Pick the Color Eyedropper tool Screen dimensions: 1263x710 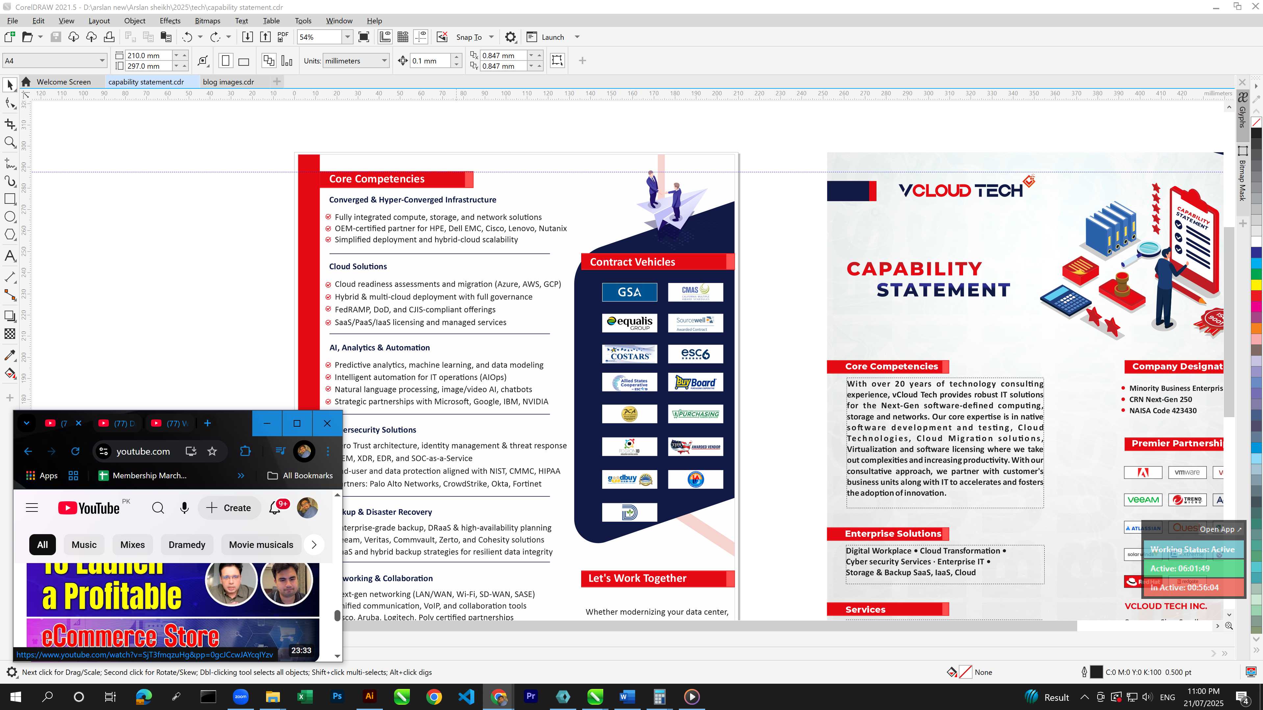point(10,355)
